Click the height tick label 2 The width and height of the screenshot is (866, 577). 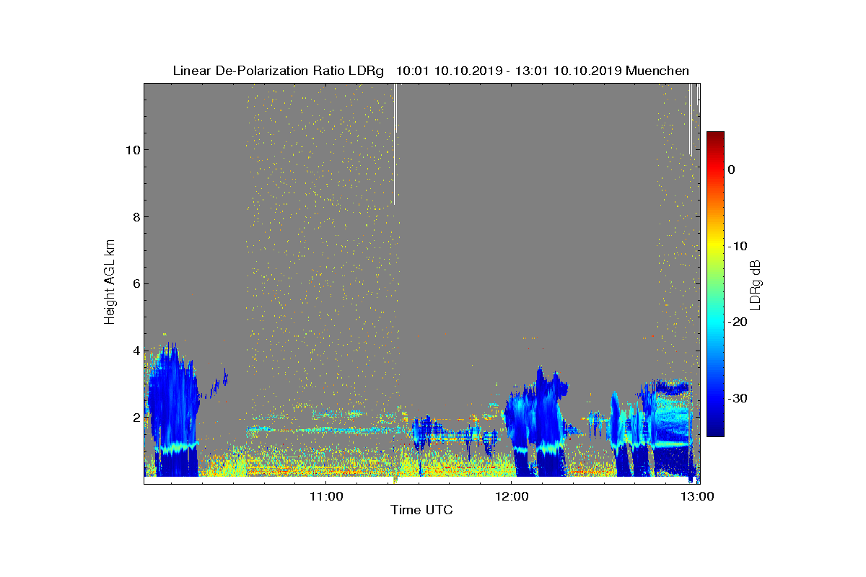pyautogui.click(x=136, y=418)
